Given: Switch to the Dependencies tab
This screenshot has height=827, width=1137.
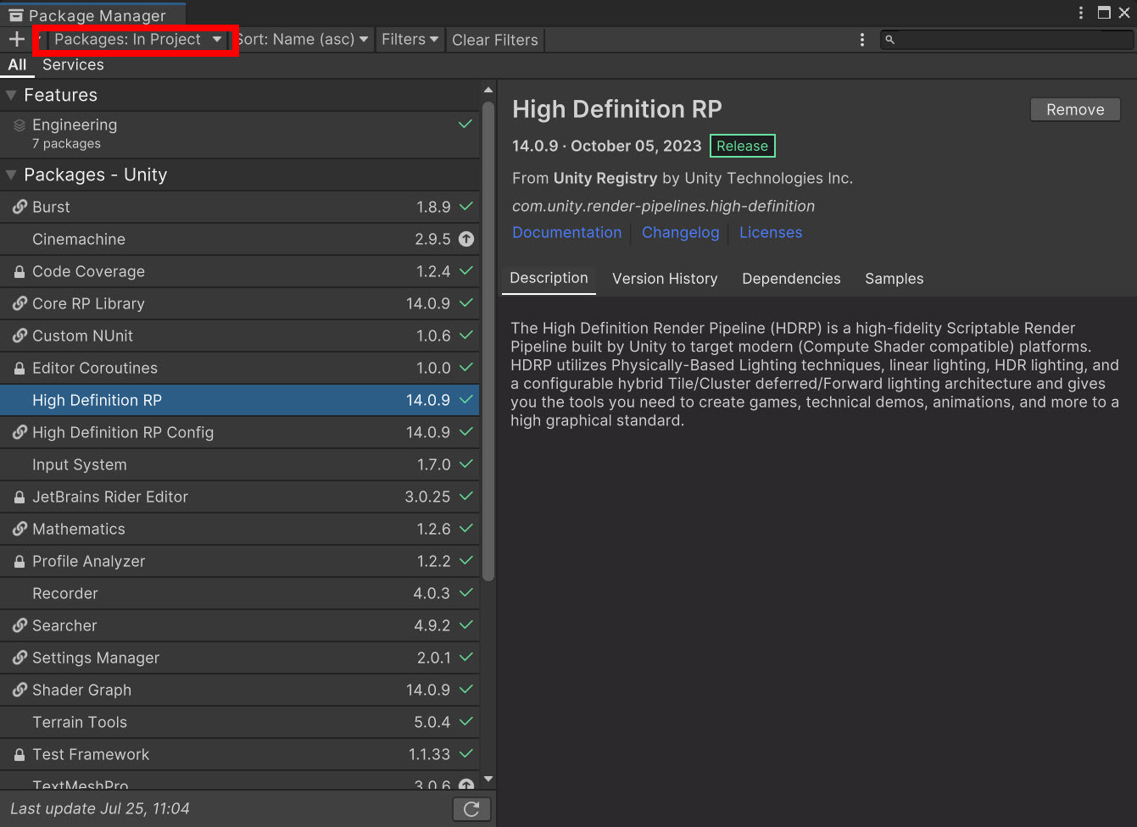Looking at the screenshot, I should coord(791,279).
